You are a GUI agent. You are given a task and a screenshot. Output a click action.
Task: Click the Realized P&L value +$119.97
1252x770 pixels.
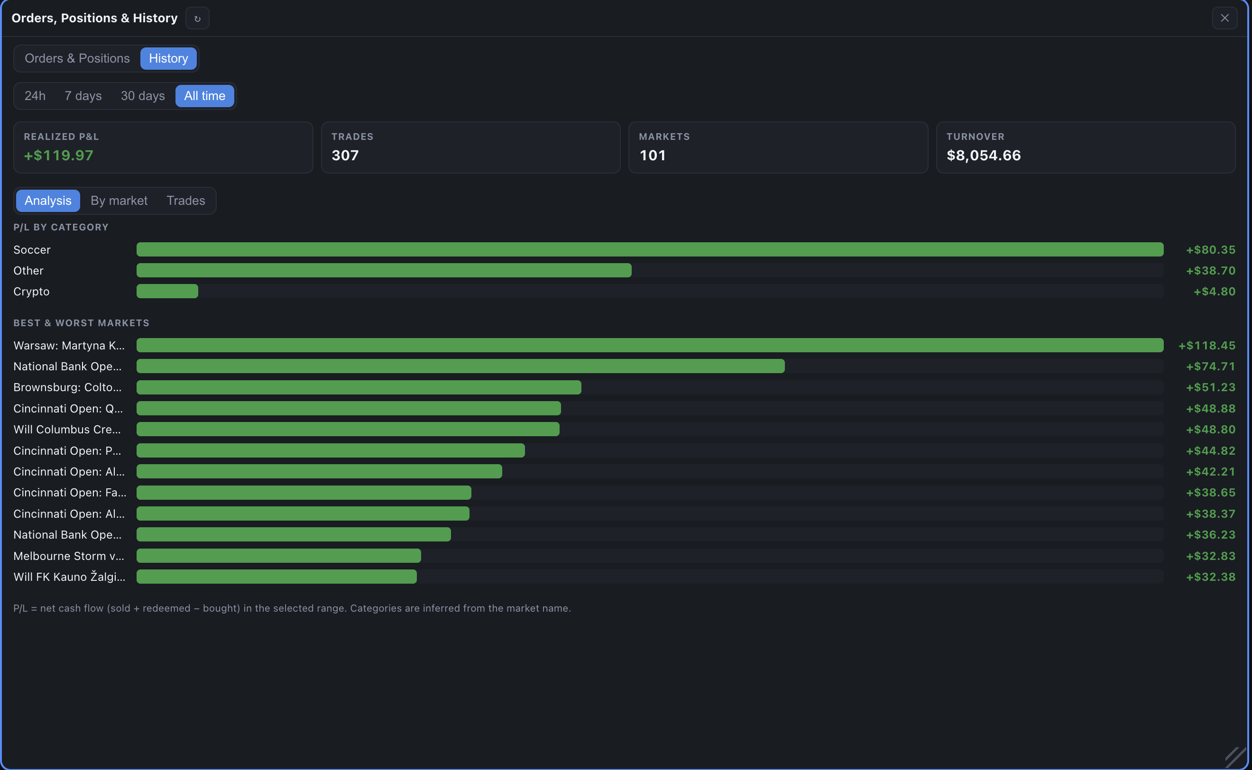click(59, 156)
